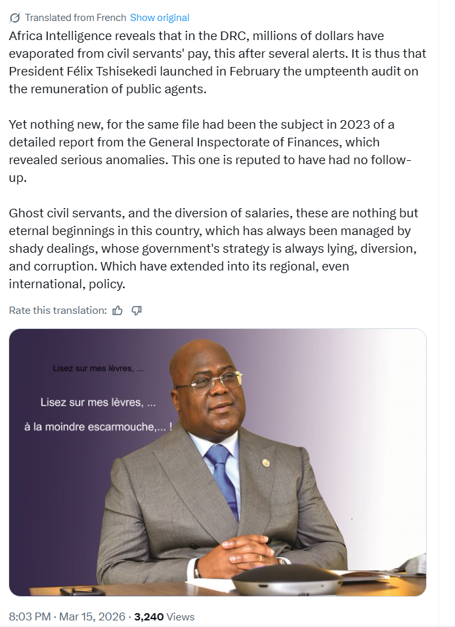Click the "Rate this translation:" text
Screen dimensions: 455x627
click(58, 311)
